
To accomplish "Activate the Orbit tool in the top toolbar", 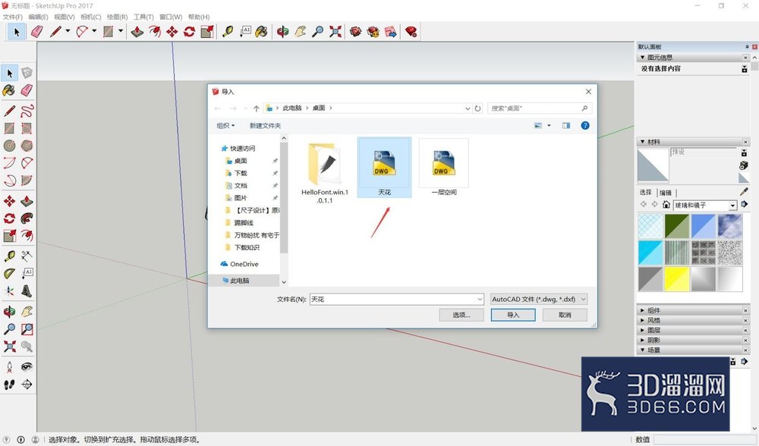I will point(282,32).
